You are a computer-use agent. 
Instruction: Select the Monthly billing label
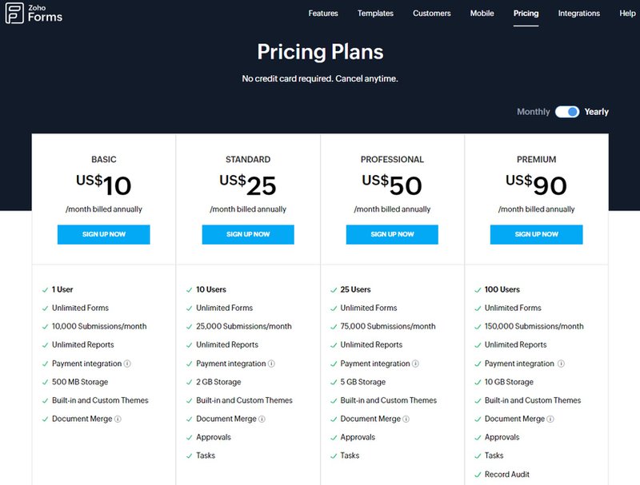(533, 112)
